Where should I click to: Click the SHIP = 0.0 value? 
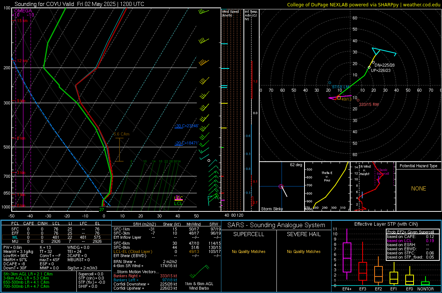click(88, 286)
